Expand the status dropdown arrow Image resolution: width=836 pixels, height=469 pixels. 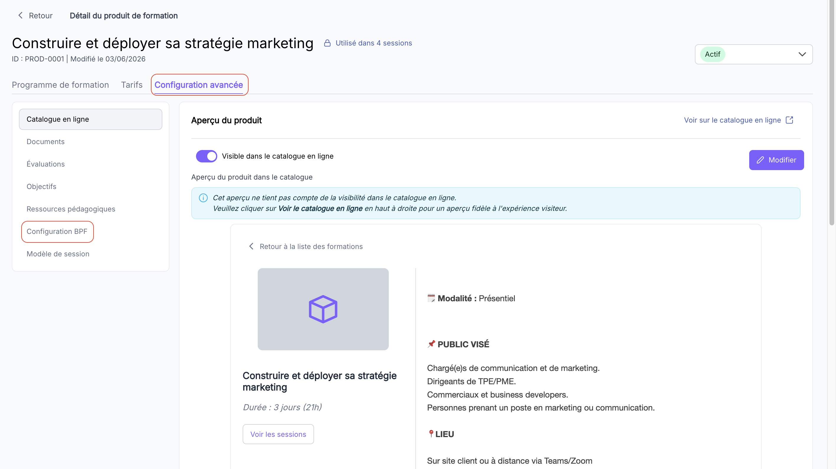coord(802,54)
